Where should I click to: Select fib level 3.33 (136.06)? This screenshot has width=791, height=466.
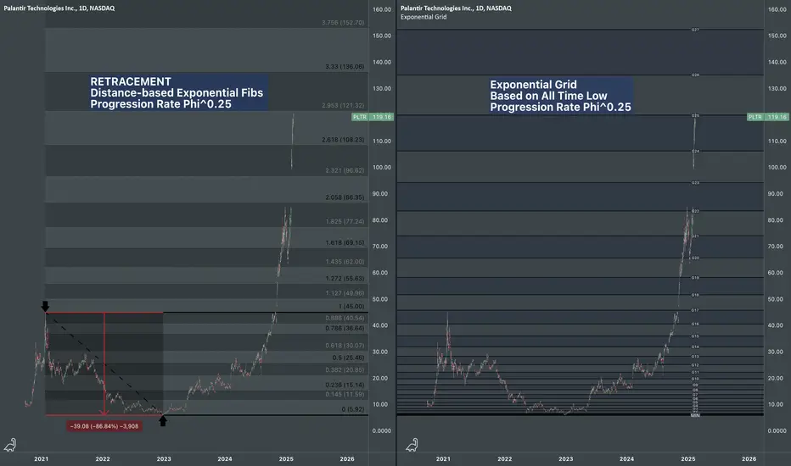[345, 66]
